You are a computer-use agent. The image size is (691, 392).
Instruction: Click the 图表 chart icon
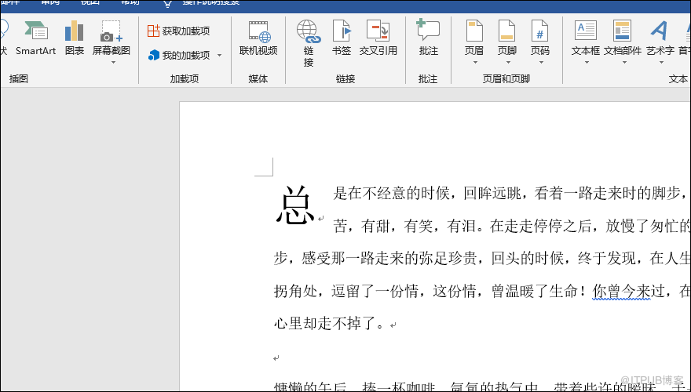[75, 38]
